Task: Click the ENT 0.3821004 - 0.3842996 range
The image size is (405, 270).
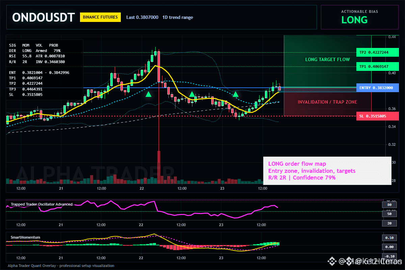Action: tap(39, 73)
